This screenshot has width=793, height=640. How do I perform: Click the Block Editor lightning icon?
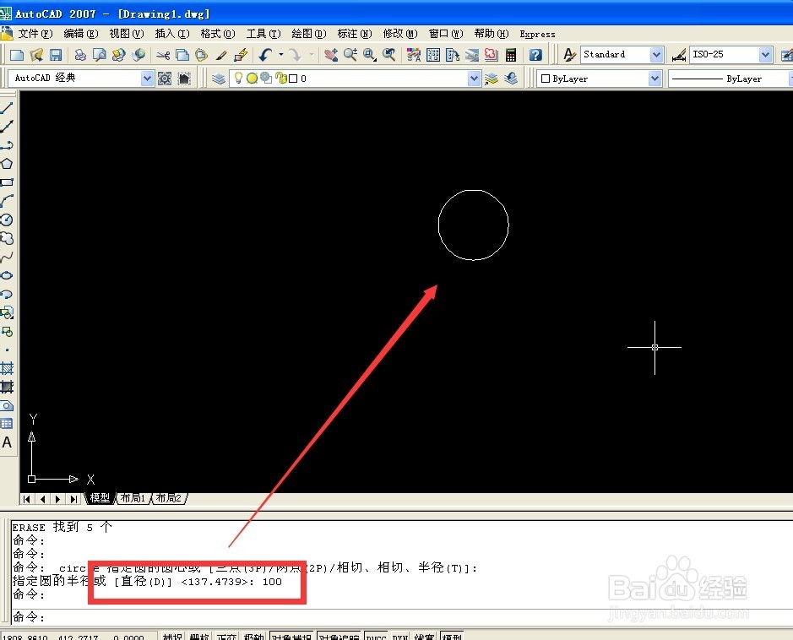(x=241, y=55)
